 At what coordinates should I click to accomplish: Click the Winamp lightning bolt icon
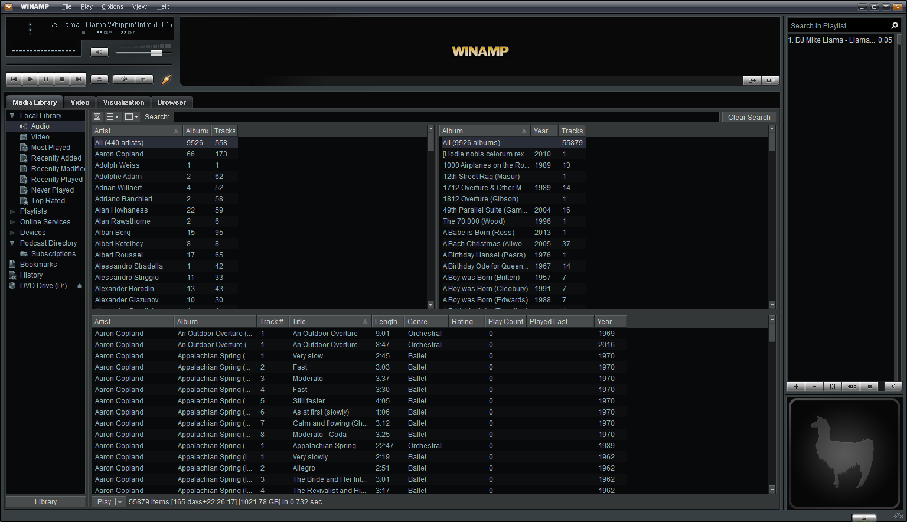coord(167,79)
